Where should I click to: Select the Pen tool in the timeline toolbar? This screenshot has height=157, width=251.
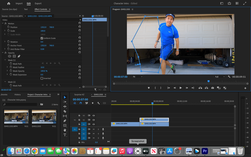coord(65,121)
